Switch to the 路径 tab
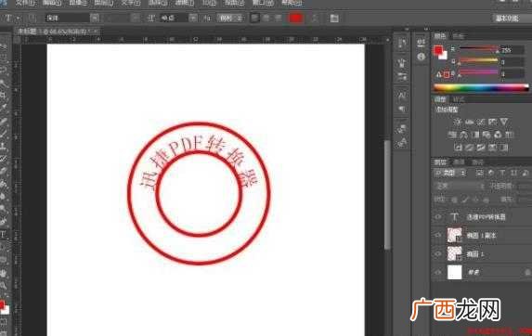532x336 pixels. click(478, 162)
